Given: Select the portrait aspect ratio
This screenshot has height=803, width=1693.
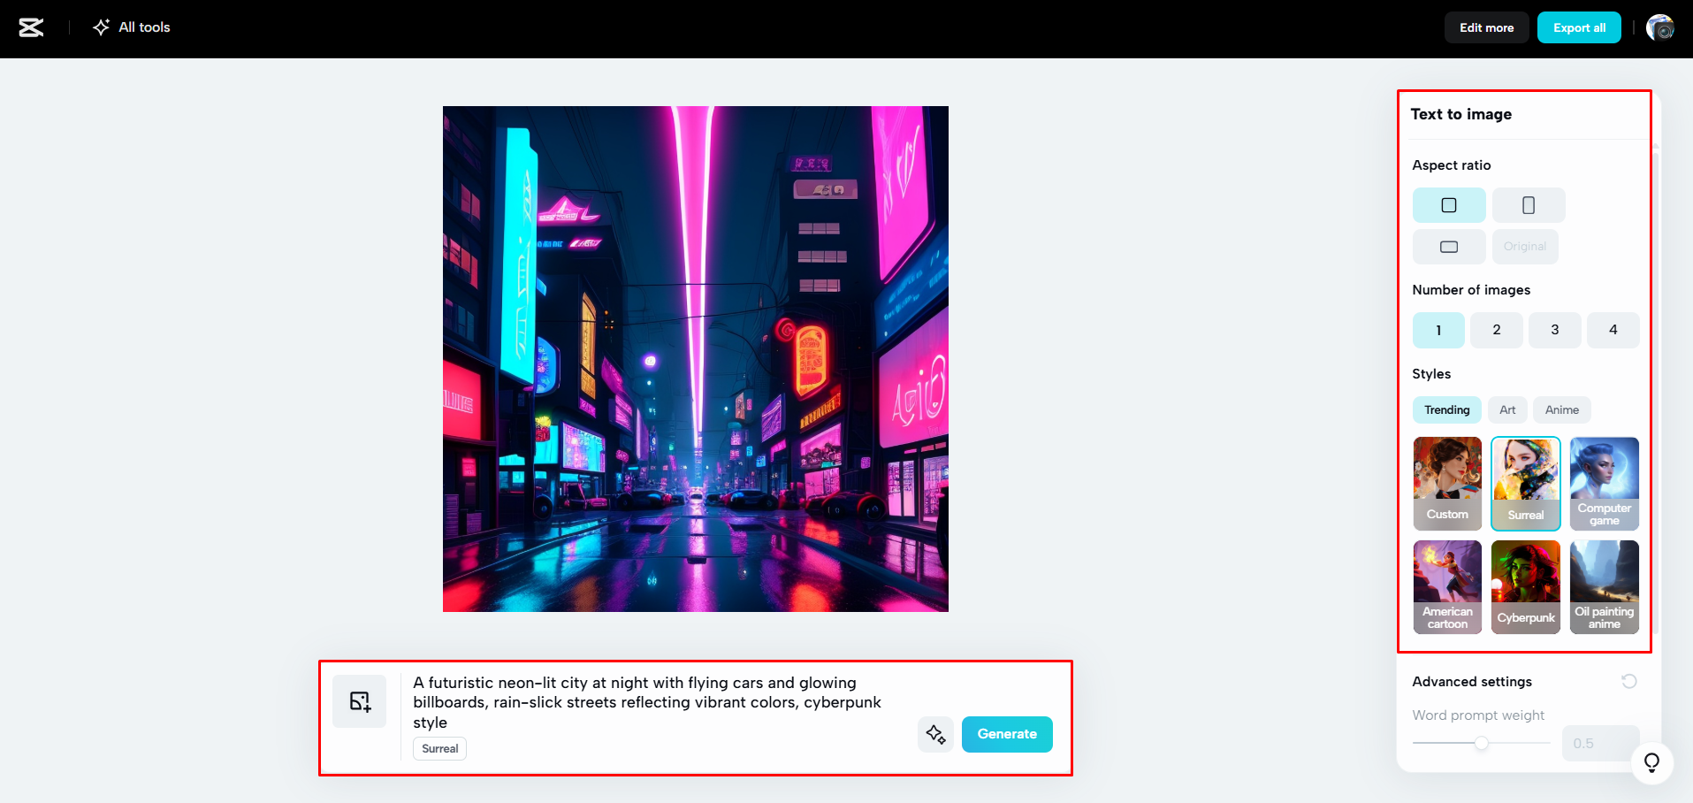Looking at the screenshot, I should 1528,204.
